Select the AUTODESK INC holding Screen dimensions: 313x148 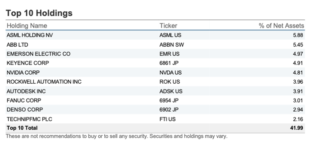coord(26,91)
